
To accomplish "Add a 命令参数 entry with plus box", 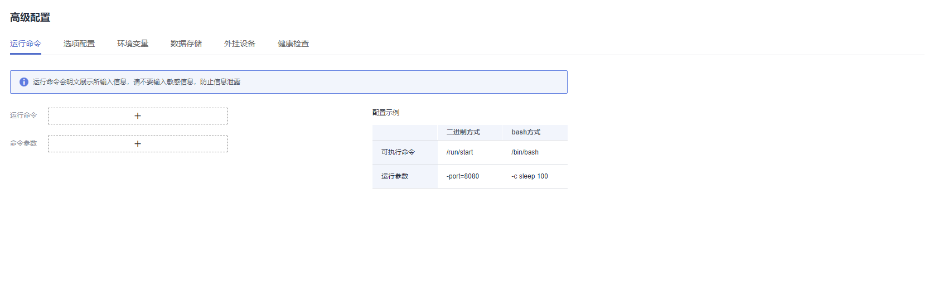I will click(138, 144).
